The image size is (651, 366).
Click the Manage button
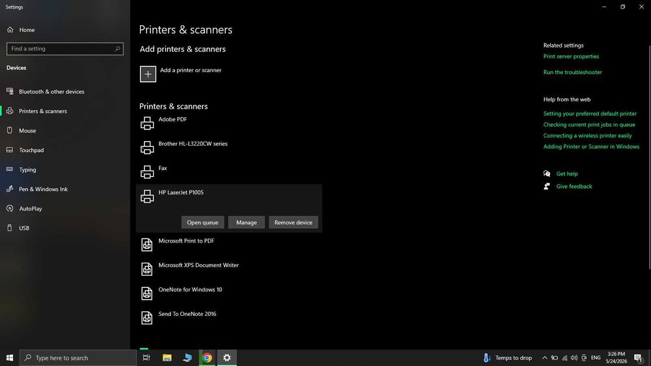(x=247, y=222)
